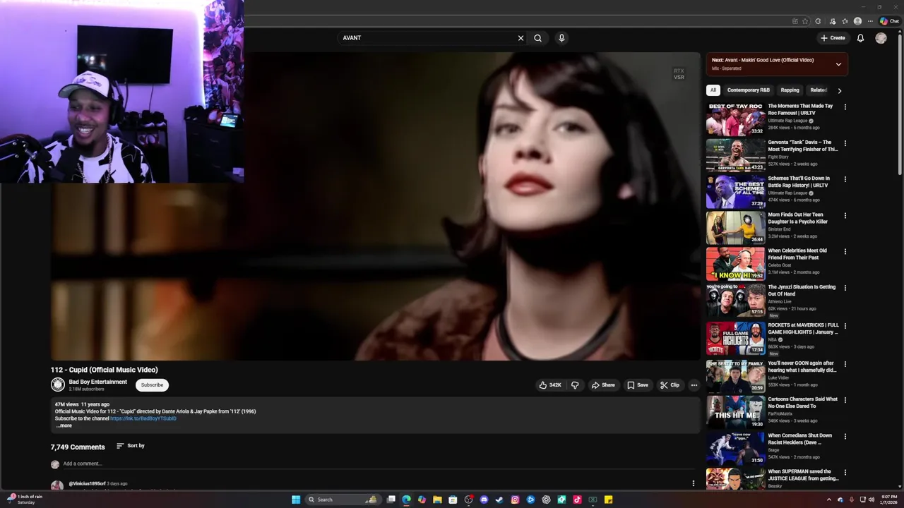
Task: Open Instagram from taskbar
Action: pyautogui.click(x=515, y=500)
